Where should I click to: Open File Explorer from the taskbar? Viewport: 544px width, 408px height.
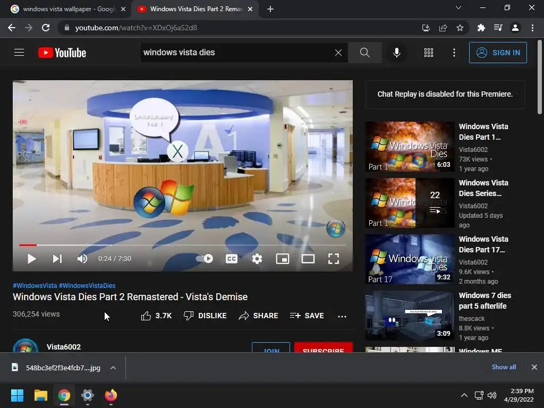pyautogui.click(x=40, y=395)
